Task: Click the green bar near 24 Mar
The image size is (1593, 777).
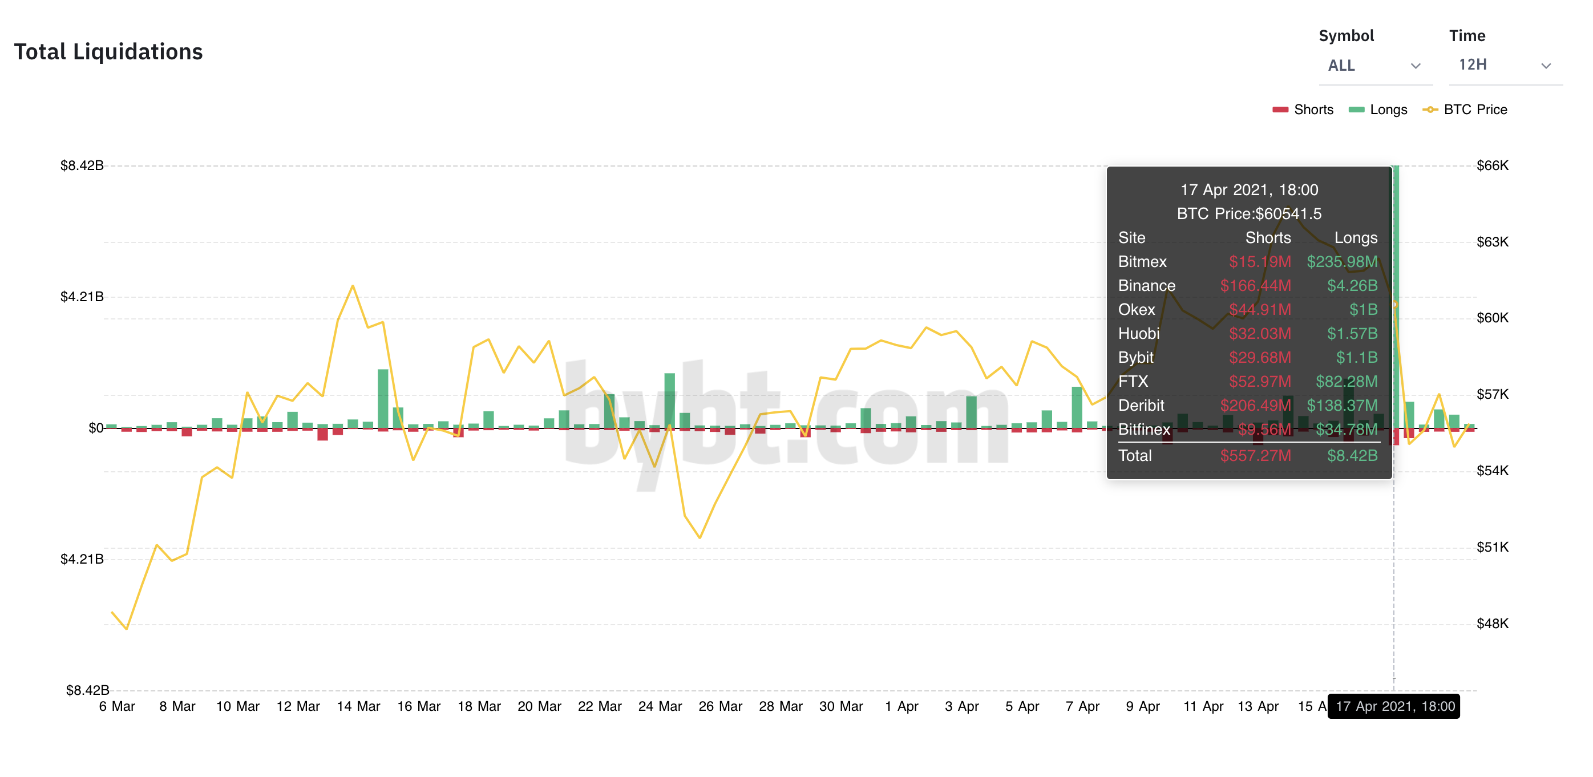Action: (670, 400)
